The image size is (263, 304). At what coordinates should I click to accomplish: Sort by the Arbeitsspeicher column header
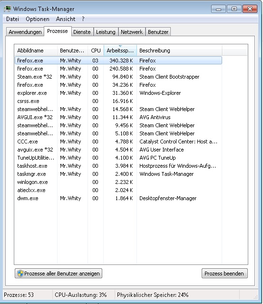pyautogui.click(x=120, y=51)
